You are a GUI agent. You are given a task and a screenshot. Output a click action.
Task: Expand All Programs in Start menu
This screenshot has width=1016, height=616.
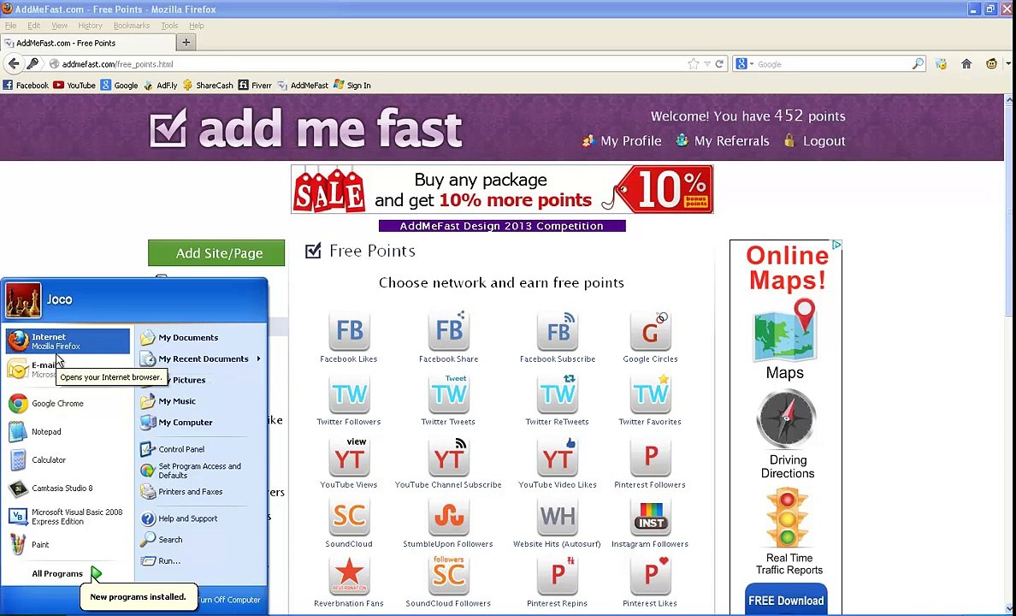[68, 573]
